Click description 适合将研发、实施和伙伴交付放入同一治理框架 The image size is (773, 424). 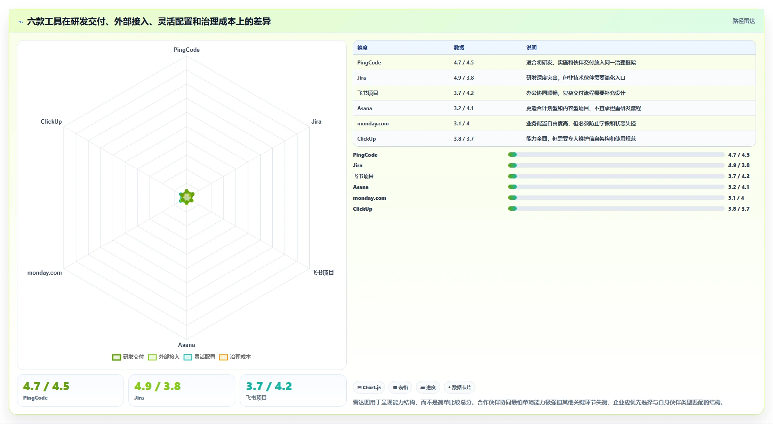[x=581, y=63]
